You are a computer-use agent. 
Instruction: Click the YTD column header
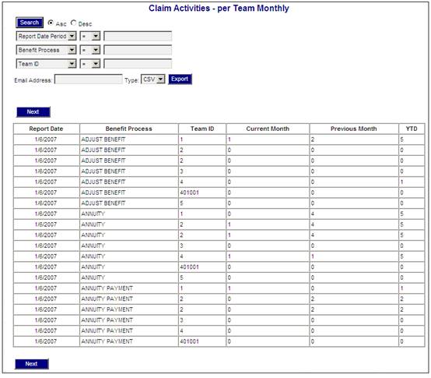pos(412,129)
